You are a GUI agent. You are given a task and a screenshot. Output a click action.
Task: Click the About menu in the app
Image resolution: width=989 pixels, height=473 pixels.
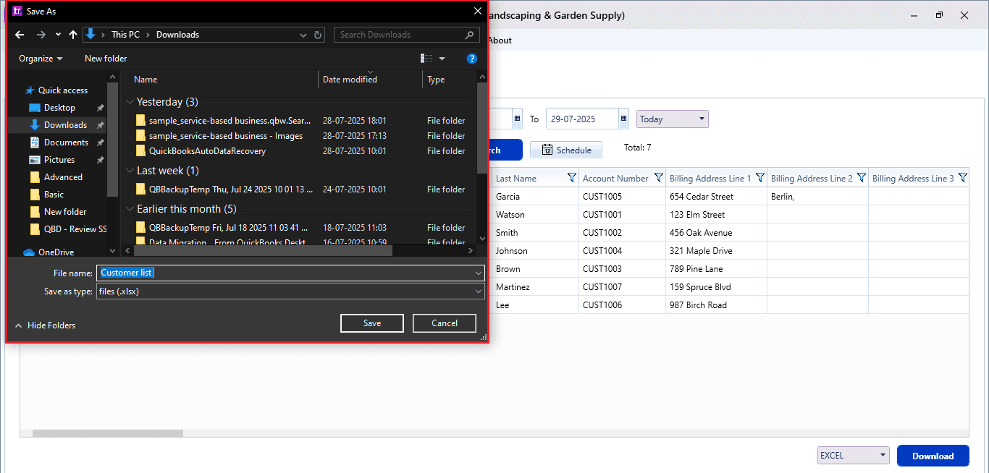pos(500,41)
